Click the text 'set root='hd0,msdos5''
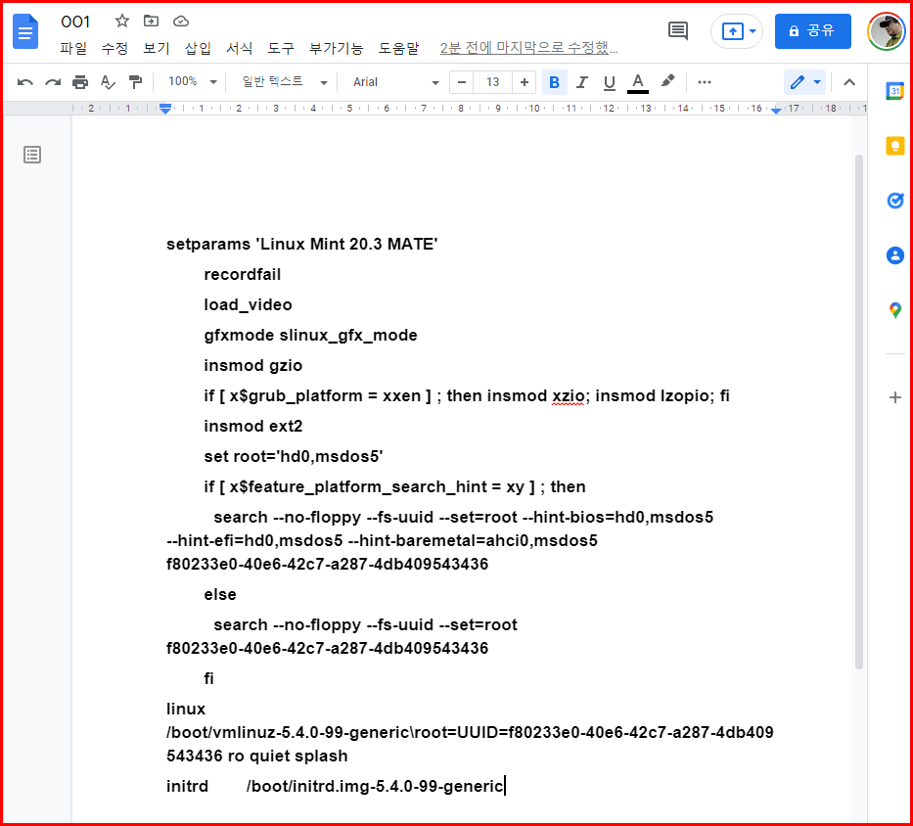Viewport: 913px width, 826px height. [294, 457]
